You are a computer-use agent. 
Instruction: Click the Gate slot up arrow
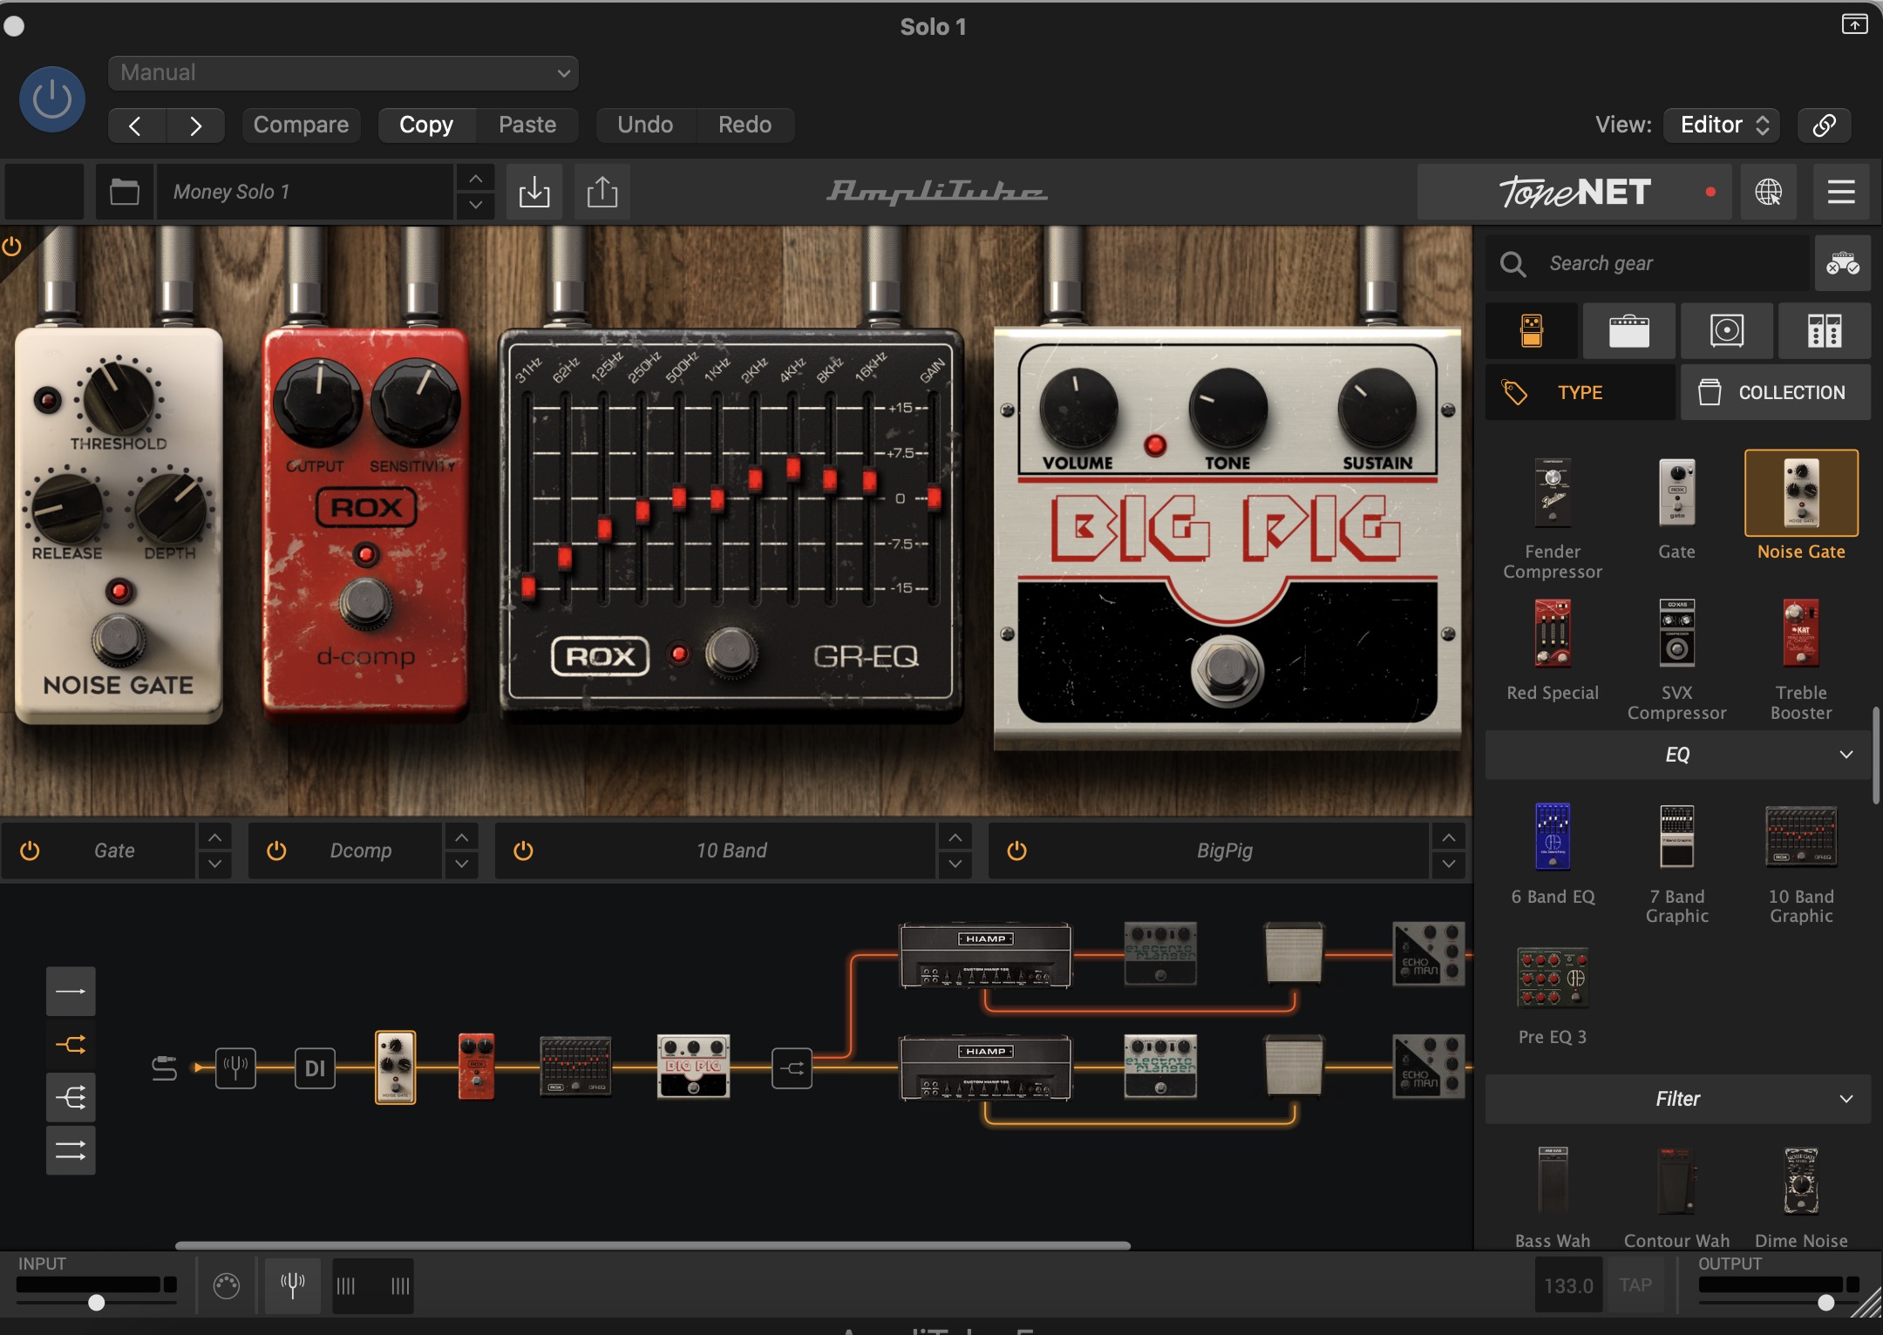[x=214, y=837]
